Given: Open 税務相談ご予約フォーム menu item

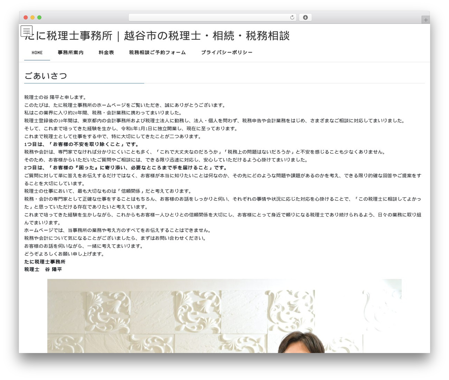Looking at the screenshot, I should click(x=158, y=53).
